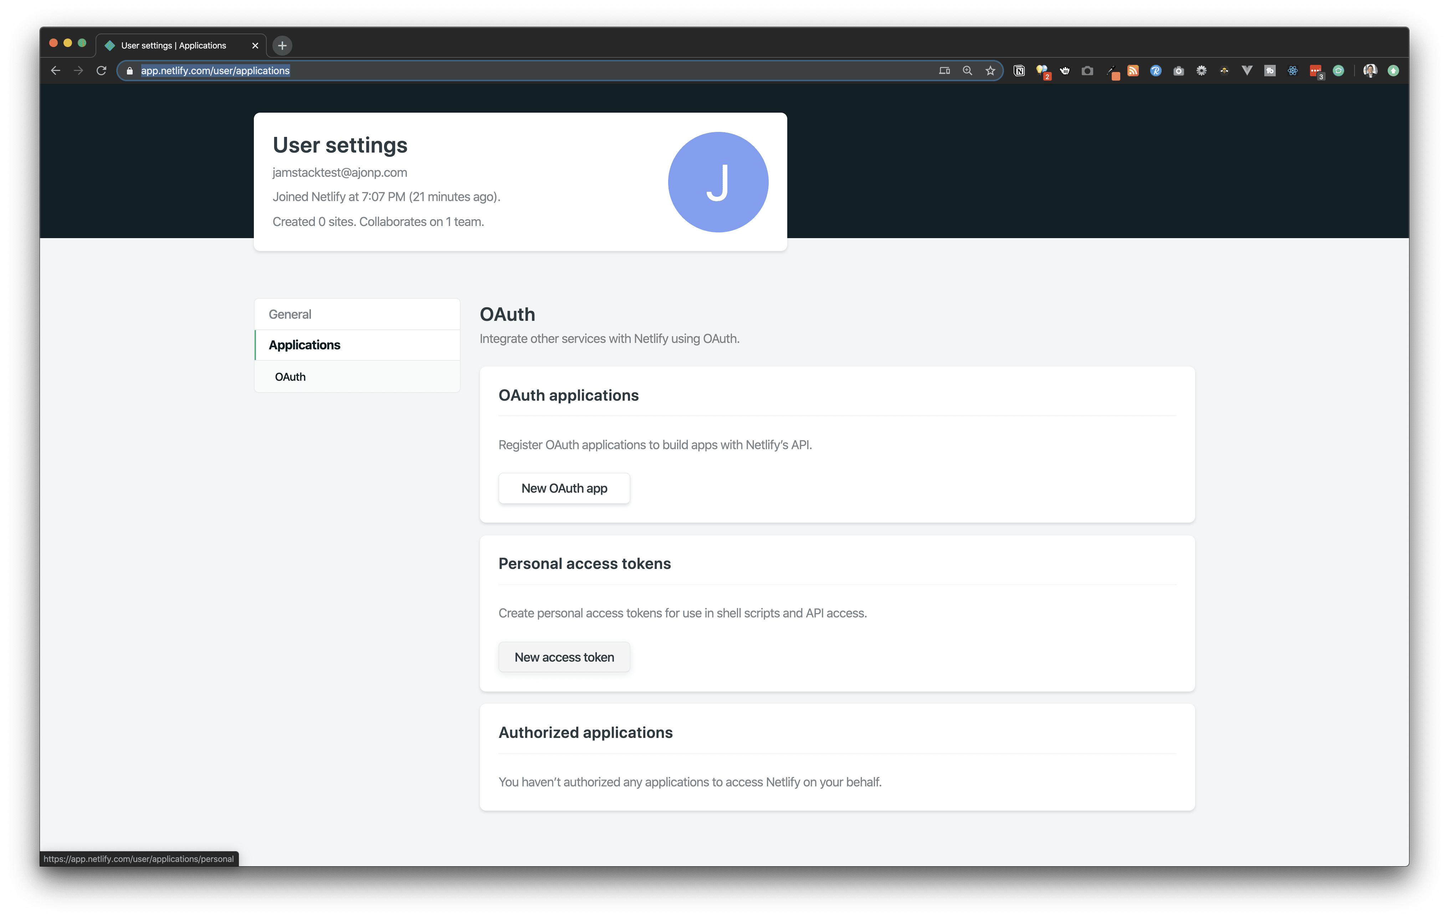1449x919 pixels.
Task: Open the gear cog extension
Action: [x=1201, y=70]
